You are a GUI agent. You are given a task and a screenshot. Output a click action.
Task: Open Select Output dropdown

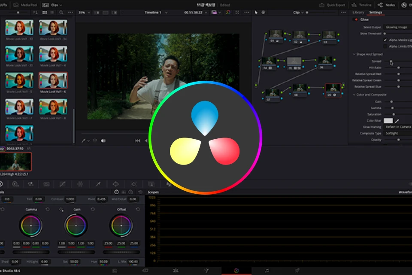[x=397, y=27]
